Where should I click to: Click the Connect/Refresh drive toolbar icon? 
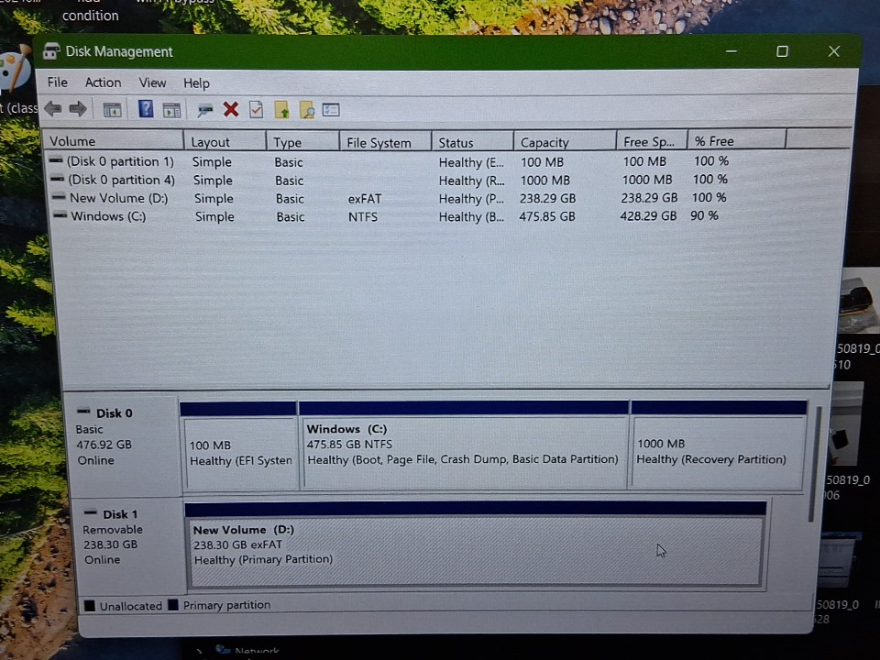coord(204,110)
